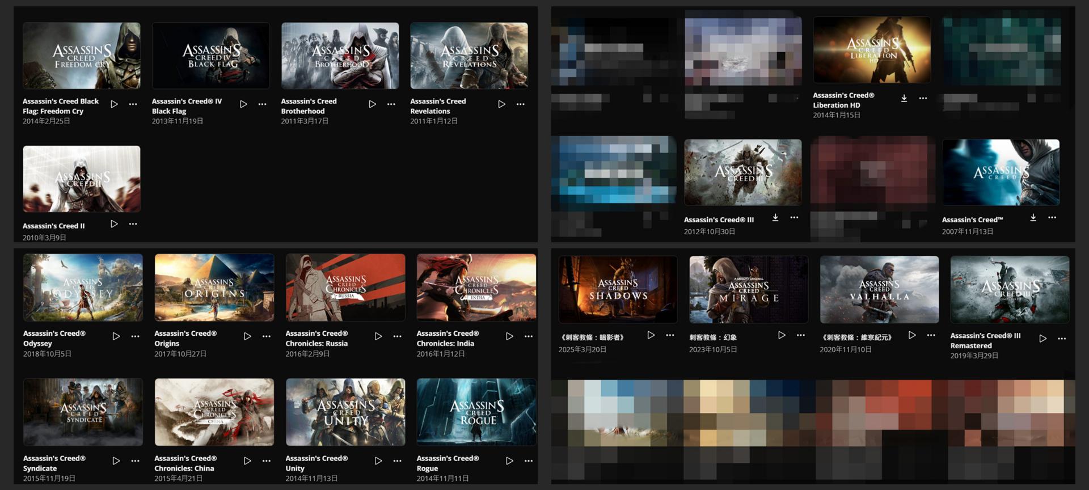Open more options for III Remastered
The width and height of the screenshot is (1089, 490).
pyautogui.click(x=1062, y=339)
